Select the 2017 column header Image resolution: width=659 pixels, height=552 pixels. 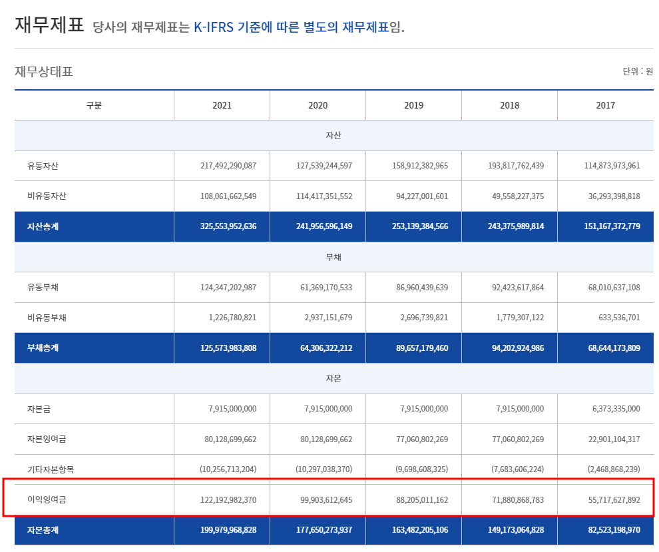pyautogui.click(x=605, y=105)
